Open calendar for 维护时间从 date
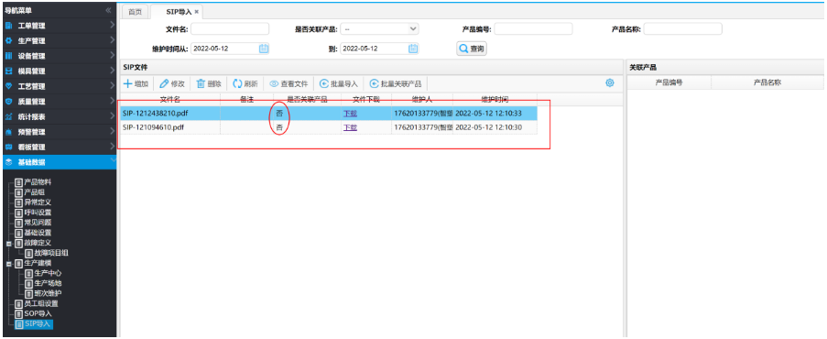 (265, 49)
